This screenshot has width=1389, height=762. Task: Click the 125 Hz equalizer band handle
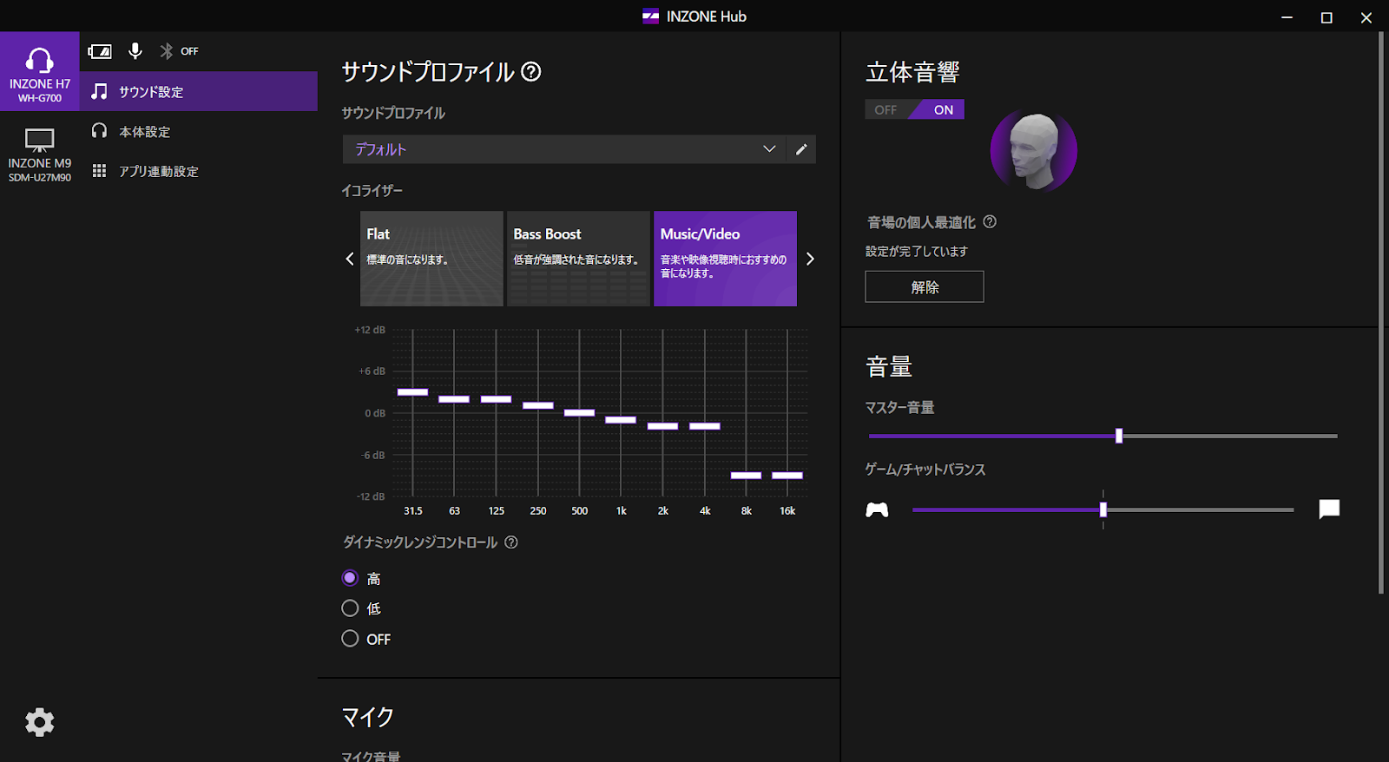(x=496, y=399)
